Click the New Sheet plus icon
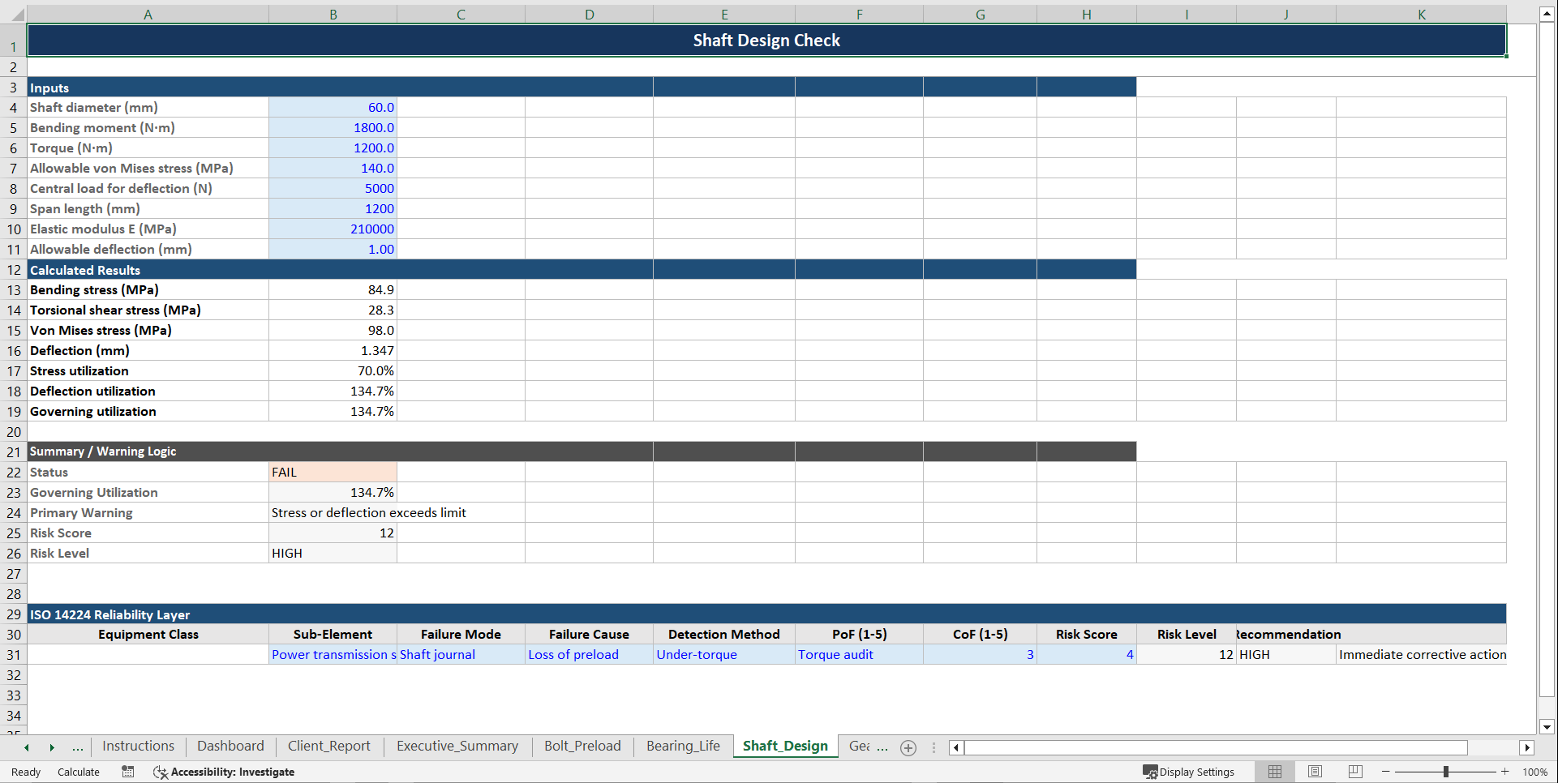The height and width of the screenshot is (783, 1558). [908, 747]
